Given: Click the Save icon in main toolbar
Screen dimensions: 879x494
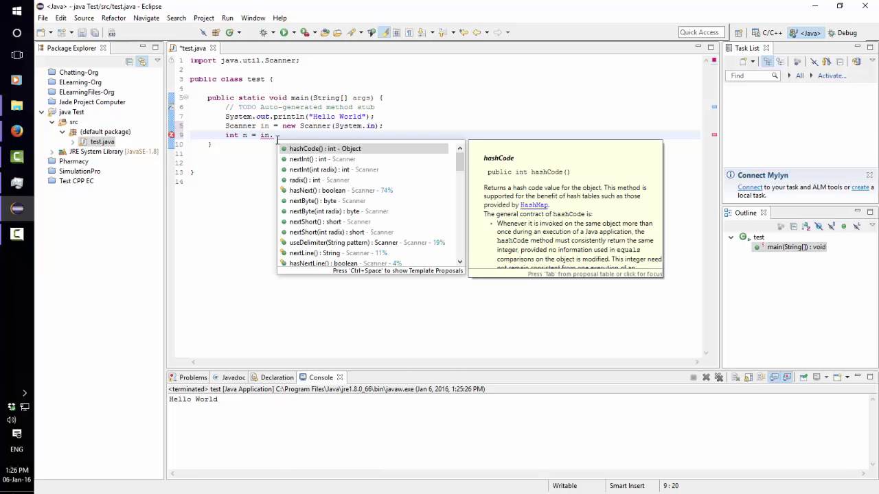Looking at the screenshot, I should tap(82, 32).
